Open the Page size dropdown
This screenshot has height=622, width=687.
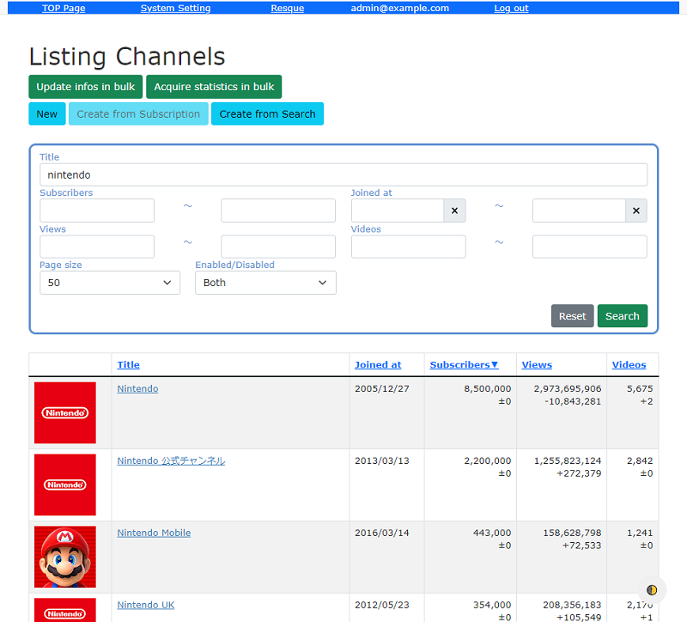point(110,283)
